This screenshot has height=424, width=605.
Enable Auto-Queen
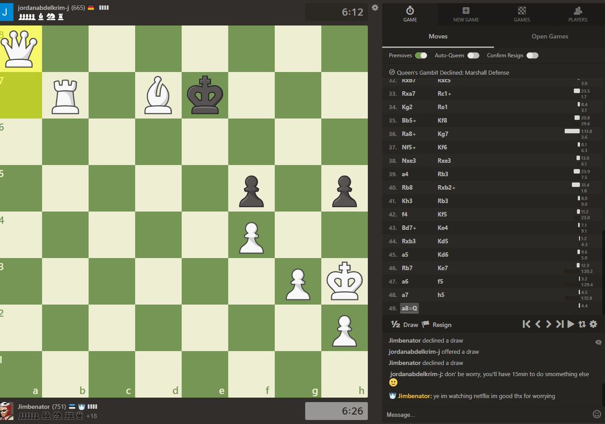[473, 55]
